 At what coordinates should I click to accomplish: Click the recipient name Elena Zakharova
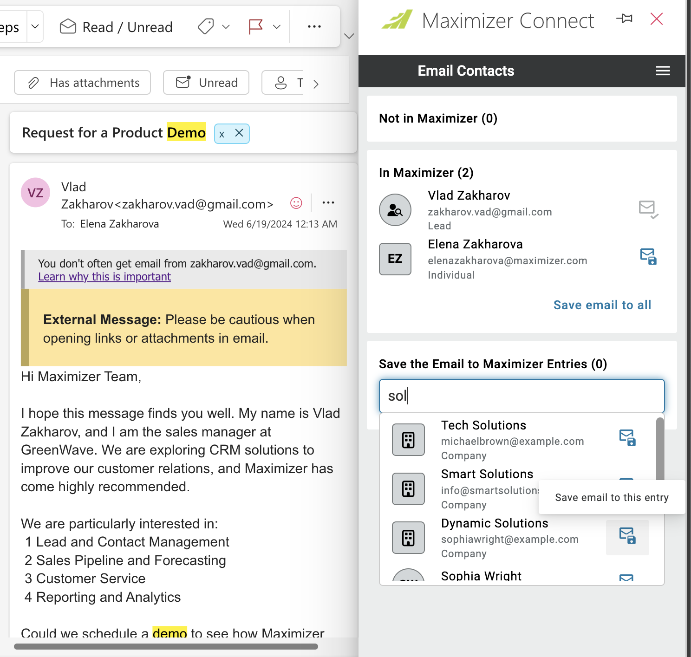[x=119, y=224]
